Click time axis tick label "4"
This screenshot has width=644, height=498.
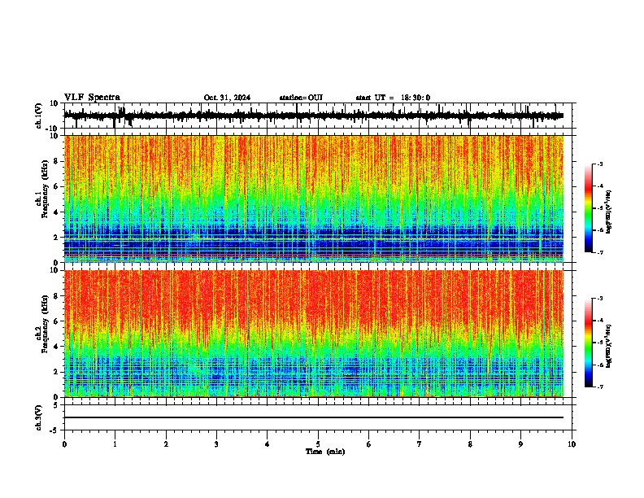click(x=268, y=444)
